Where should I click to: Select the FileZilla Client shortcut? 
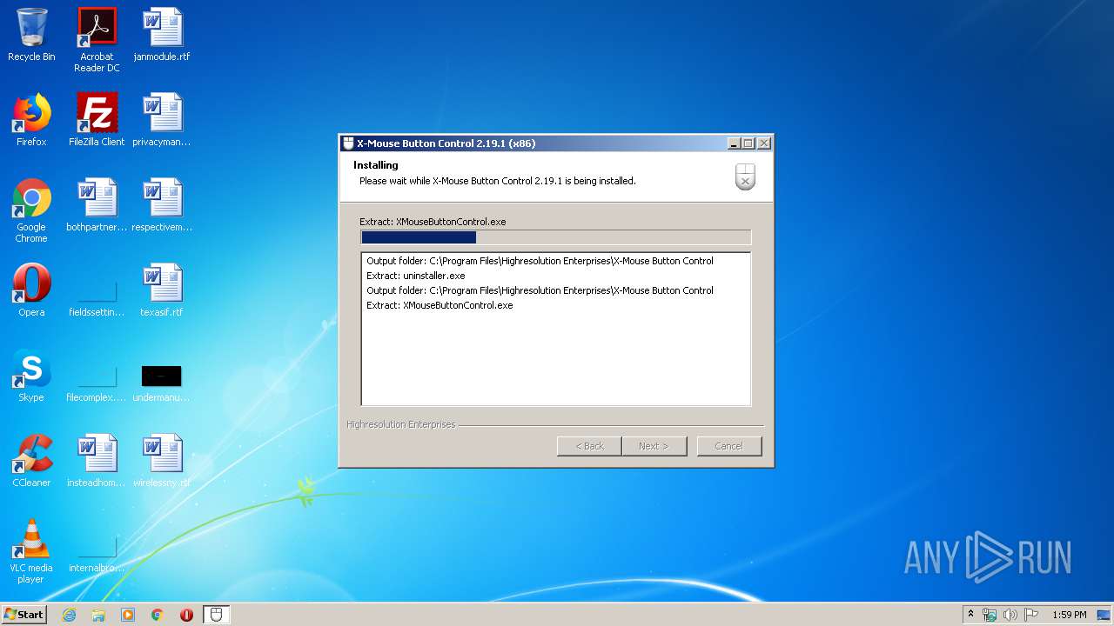[x=97, y=120]
